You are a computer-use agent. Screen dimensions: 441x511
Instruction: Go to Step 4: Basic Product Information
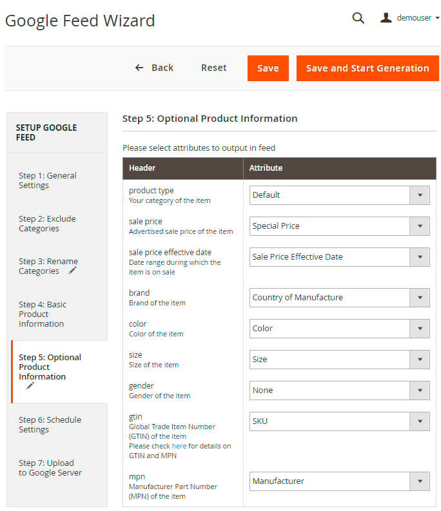(43, 314)
